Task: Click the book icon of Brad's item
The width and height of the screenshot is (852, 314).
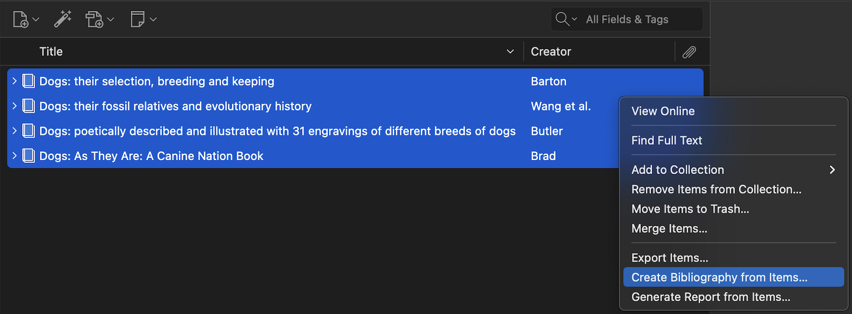Action: [x=29, y=156]
